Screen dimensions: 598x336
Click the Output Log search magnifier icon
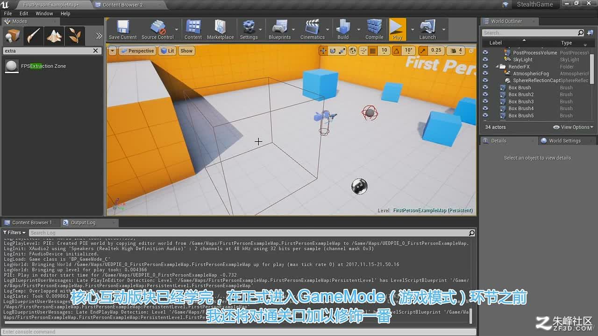point(471,233)
